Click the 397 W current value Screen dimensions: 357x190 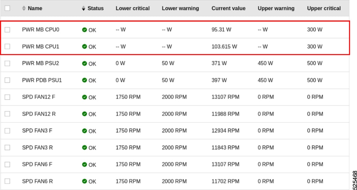pos(219,80)
